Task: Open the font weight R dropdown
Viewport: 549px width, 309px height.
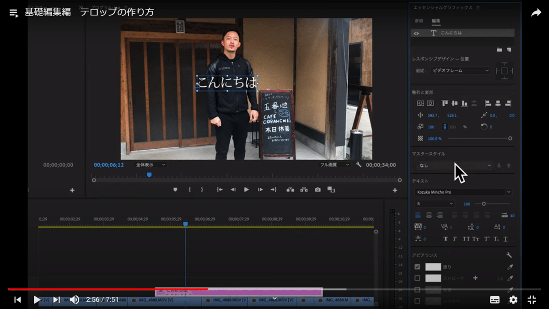Action: tap(435, 204)
